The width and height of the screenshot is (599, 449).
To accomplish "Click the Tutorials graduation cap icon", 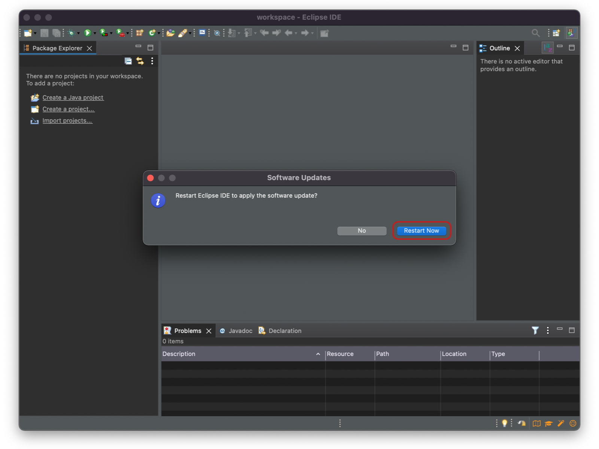I will coord(548,423).
